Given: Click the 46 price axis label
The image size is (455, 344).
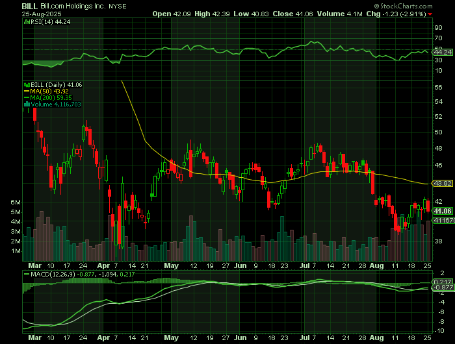Looking at the screenshot, I should click(x=439, y=166).
